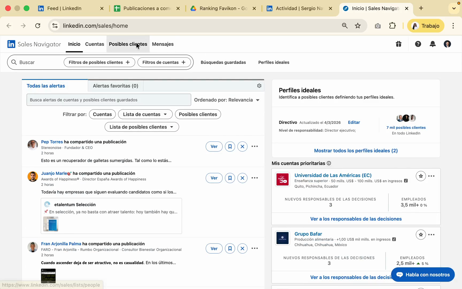Open Universidad de Las Américas account
The image size is (462, 289).
(x=333, y=175)
